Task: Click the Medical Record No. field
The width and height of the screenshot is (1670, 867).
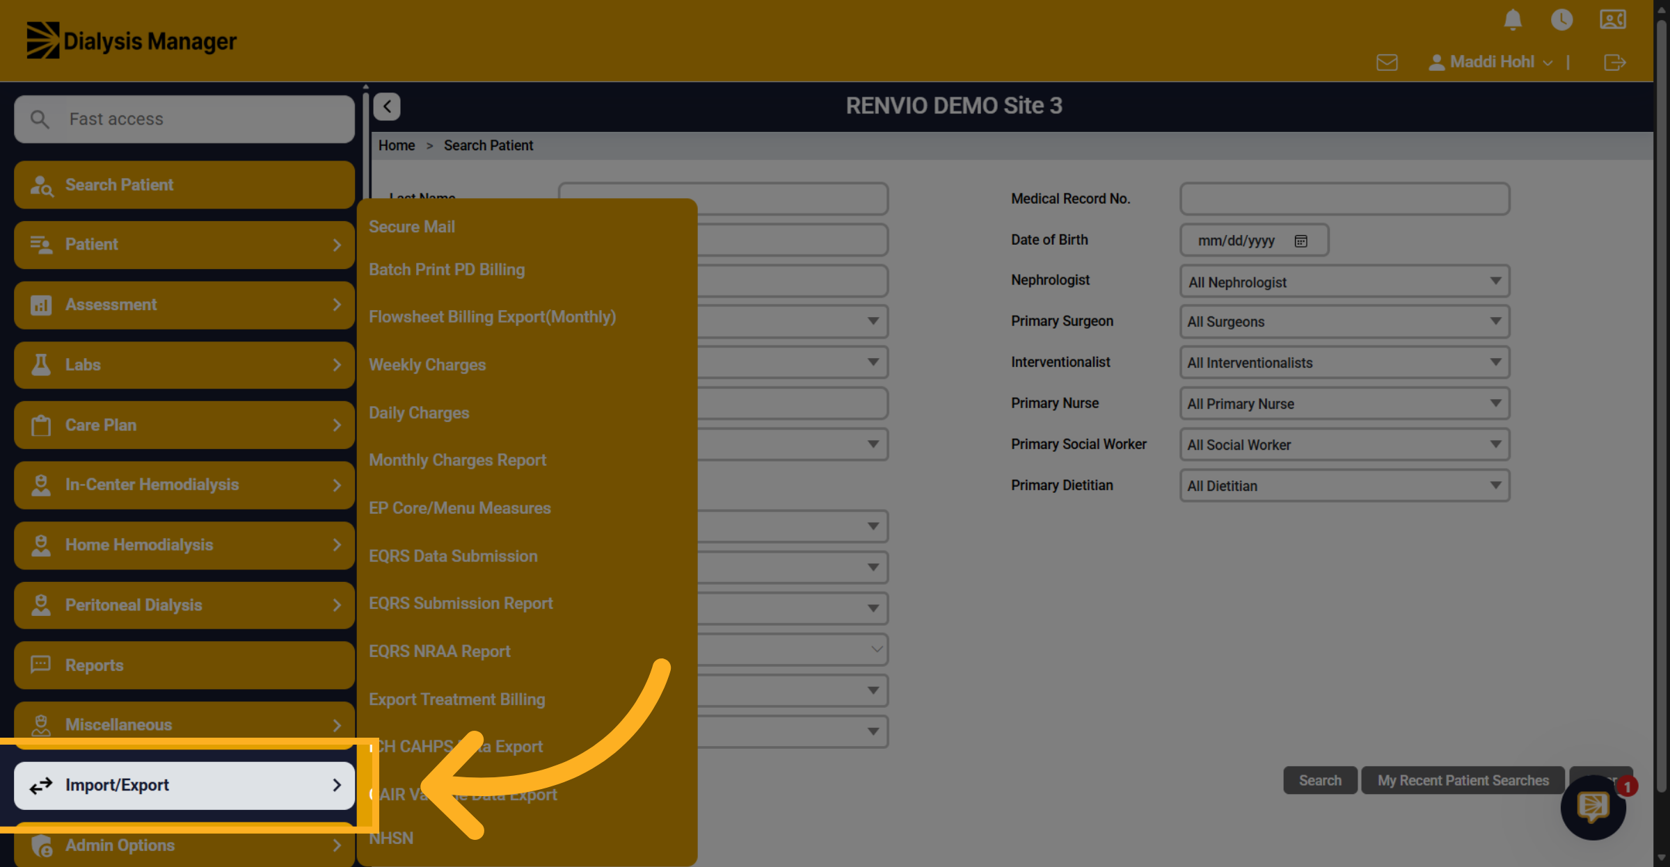Action: pos(1344,199)
